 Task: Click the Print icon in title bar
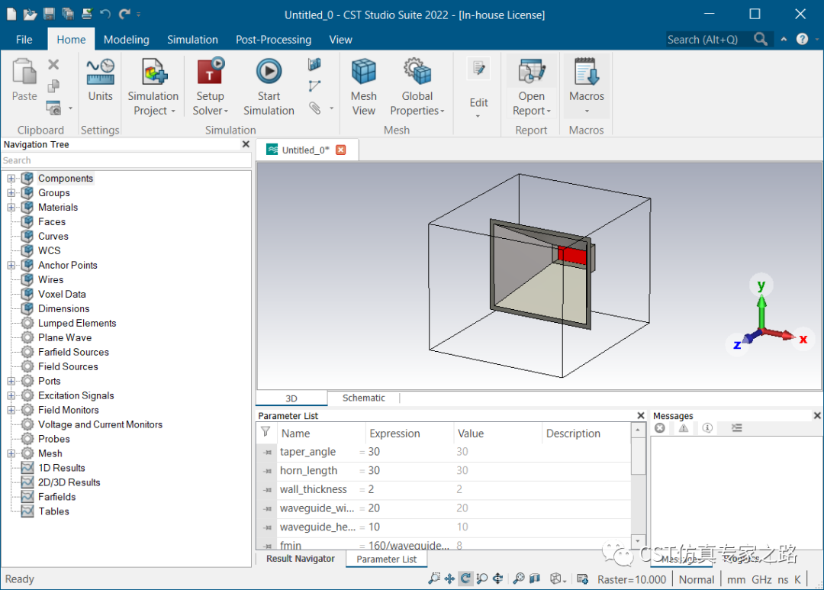[87, 15]
